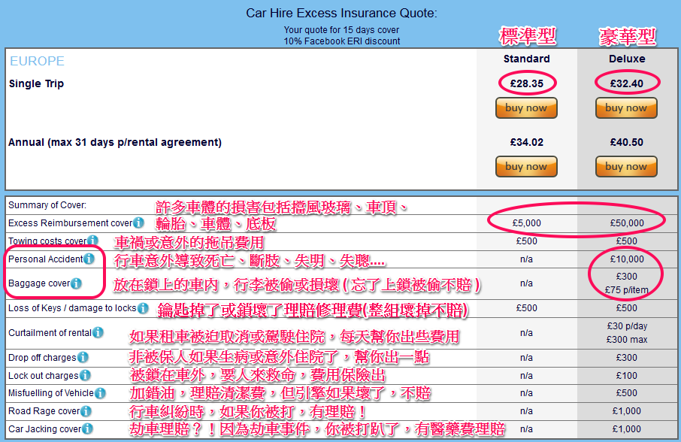This screenshot has width=681, height=442.
Task: Click the £30 p/day curtailment value
Action: tap(627, 326)
